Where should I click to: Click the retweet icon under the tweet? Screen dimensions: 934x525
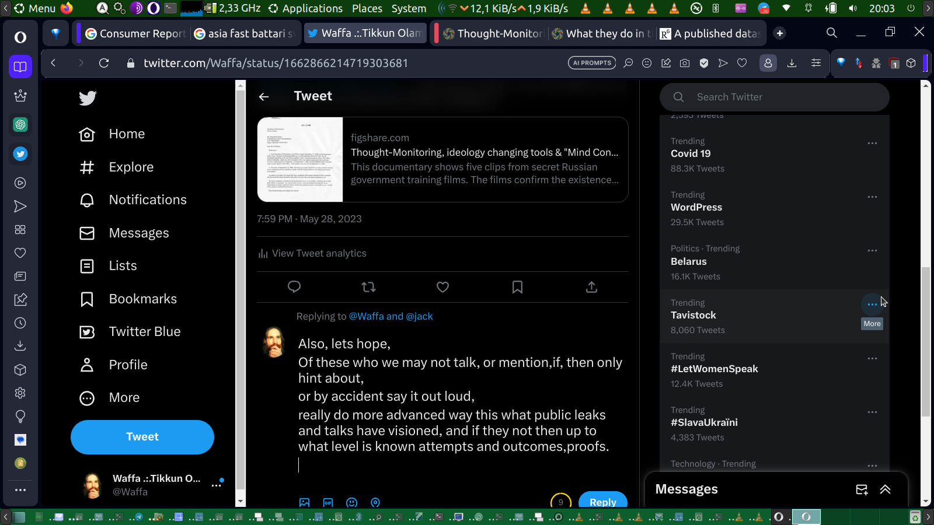368,287
